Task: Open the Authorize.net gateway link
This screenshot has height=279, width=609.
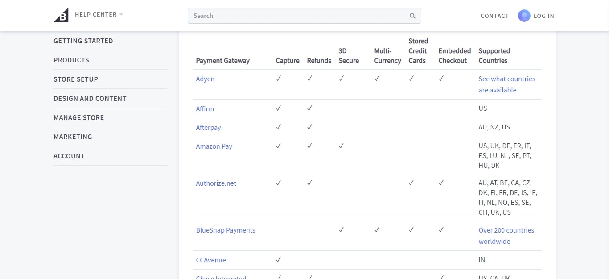Action: pyautogui.click(x=216, y=183)
